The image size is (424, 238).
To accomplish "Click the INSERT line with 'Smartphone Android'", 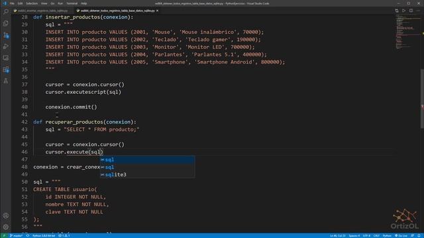I will 165,62.
